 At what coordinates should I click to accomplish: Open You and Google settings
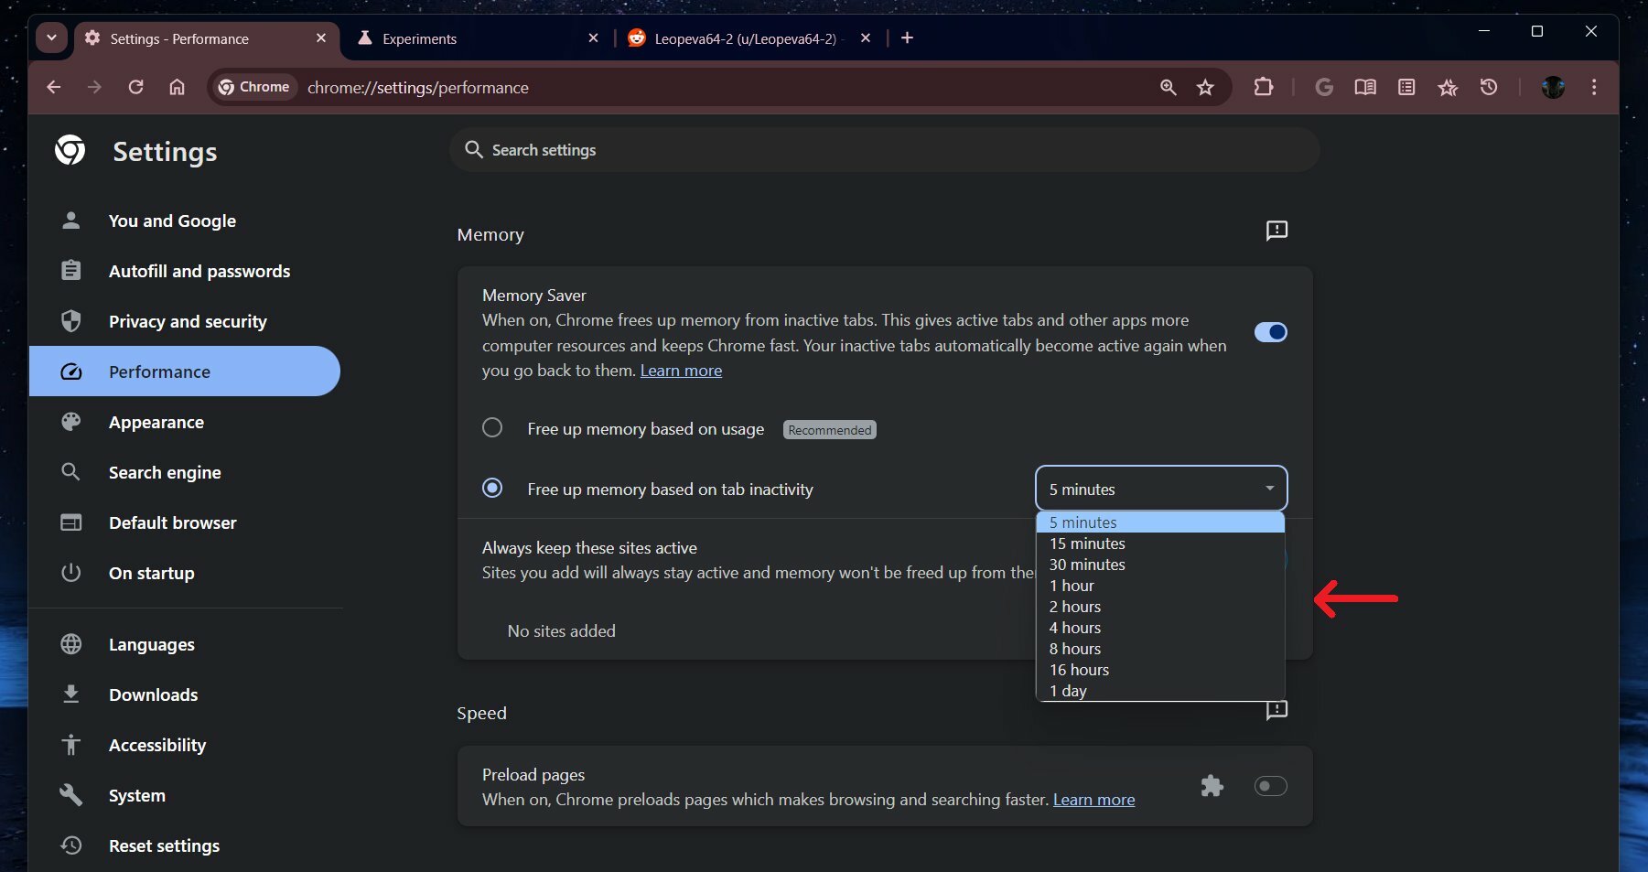pos(185,221)
